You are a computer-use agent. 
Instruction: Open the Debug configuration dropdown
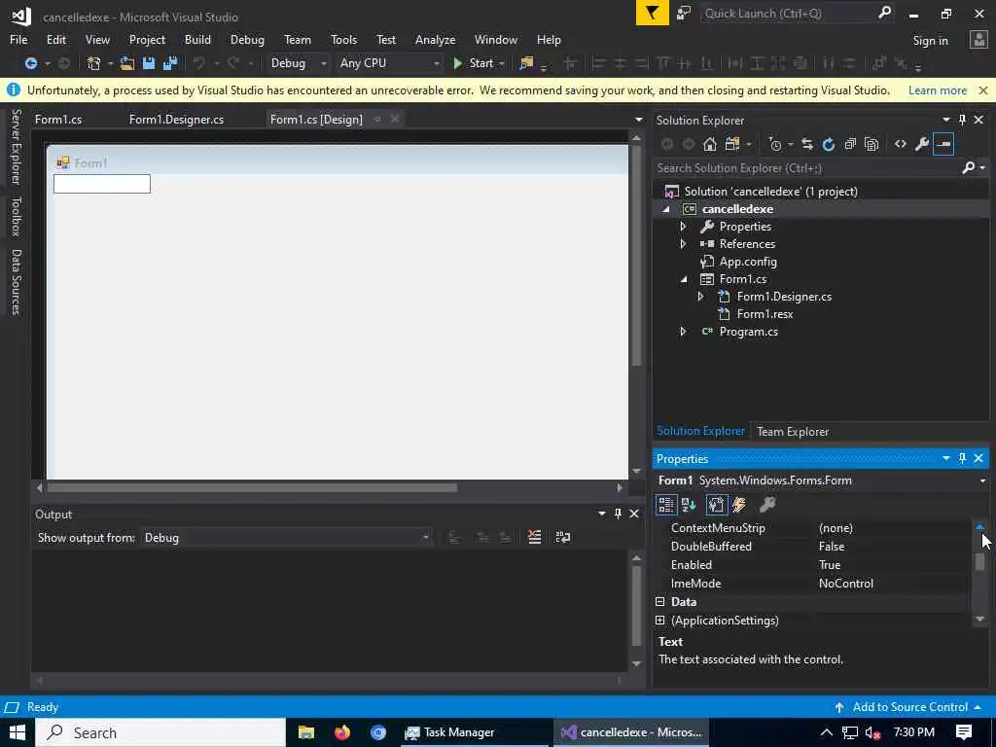coord(298,63)
